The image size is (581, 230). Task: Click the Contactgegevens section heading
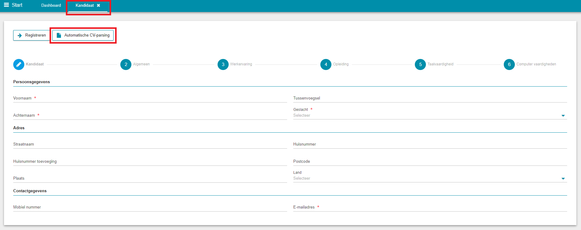pos(30,191)
